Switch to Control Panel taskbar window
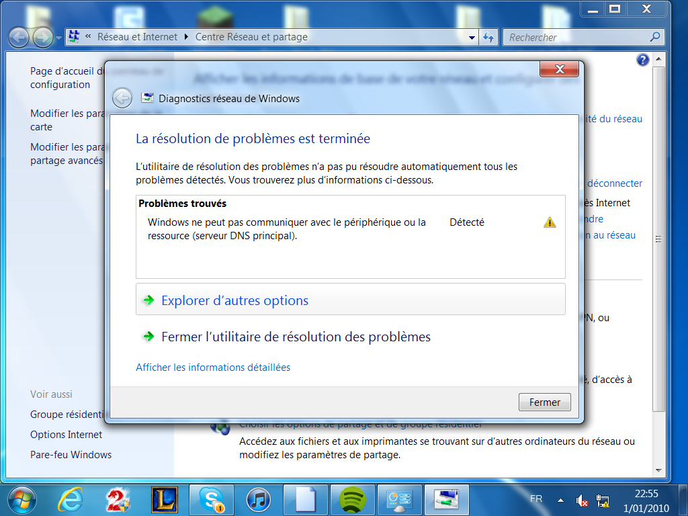688x516 pixels. pos(399,500)
